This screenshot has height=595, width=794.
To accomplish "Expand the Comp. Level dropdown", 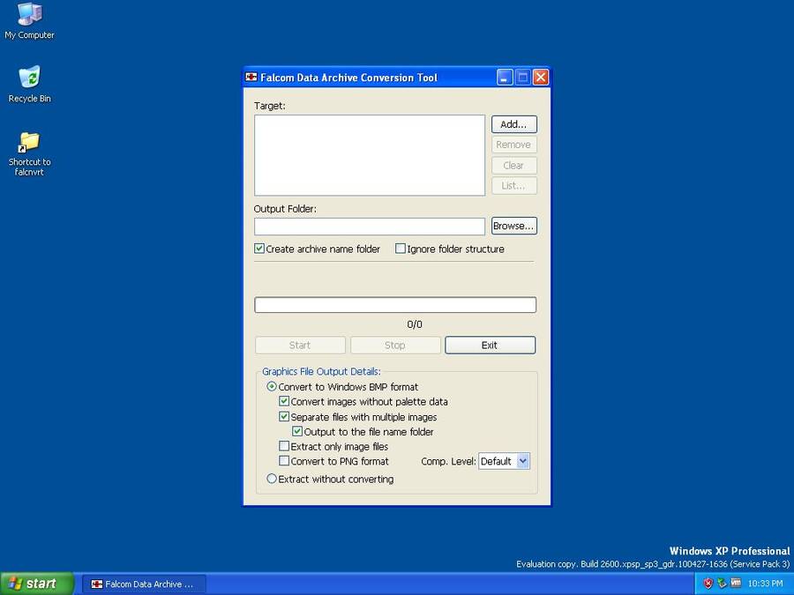I will (x=522, y=461).
